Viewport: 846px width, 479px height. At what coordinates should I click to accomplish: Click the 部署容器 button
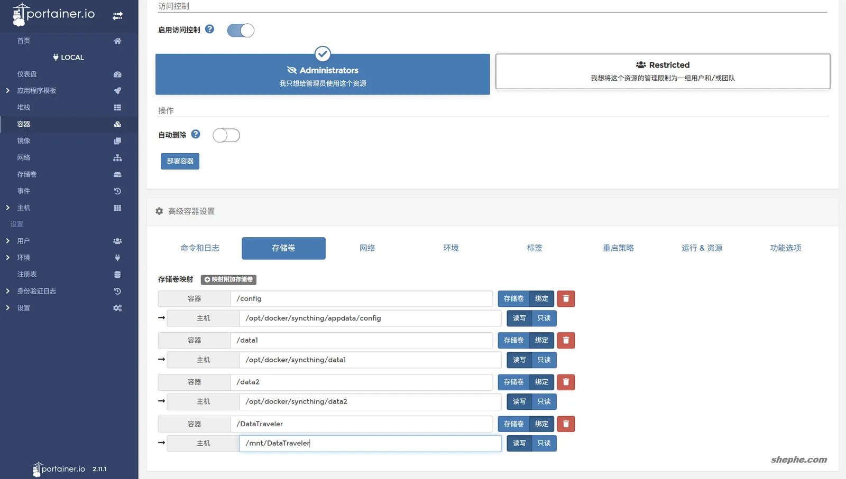pos(180,161)
